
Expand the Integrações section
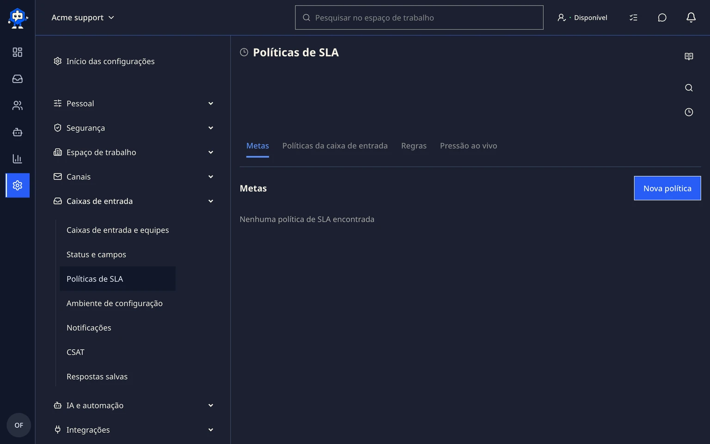(x=134, y=430)
